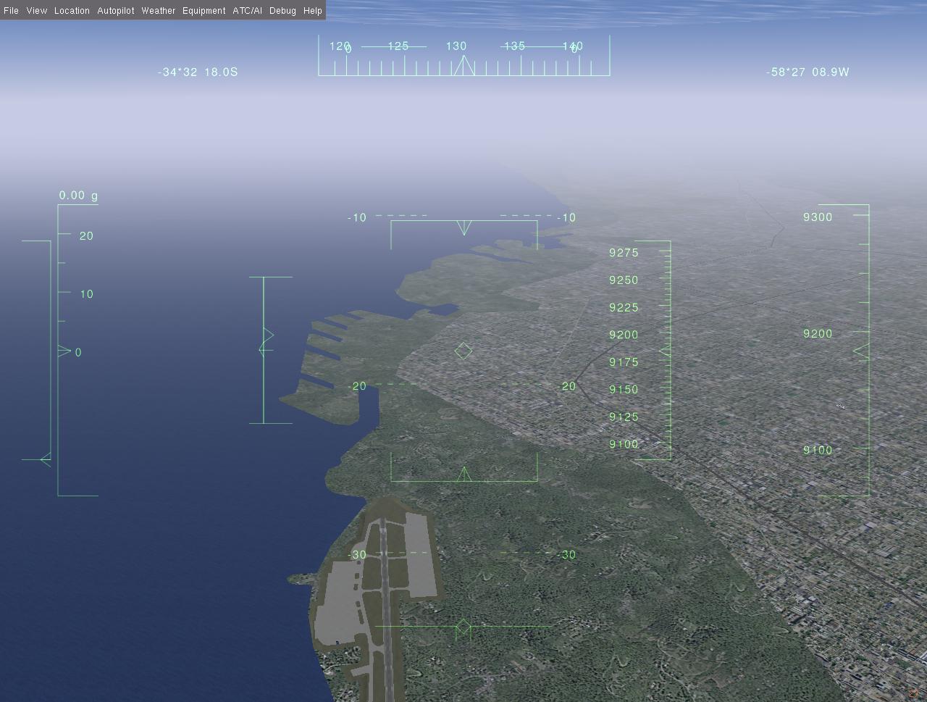Viewport: 927px width, 702px height.
Task: Open the ATC/AI menu
Action: coord(247,11)
